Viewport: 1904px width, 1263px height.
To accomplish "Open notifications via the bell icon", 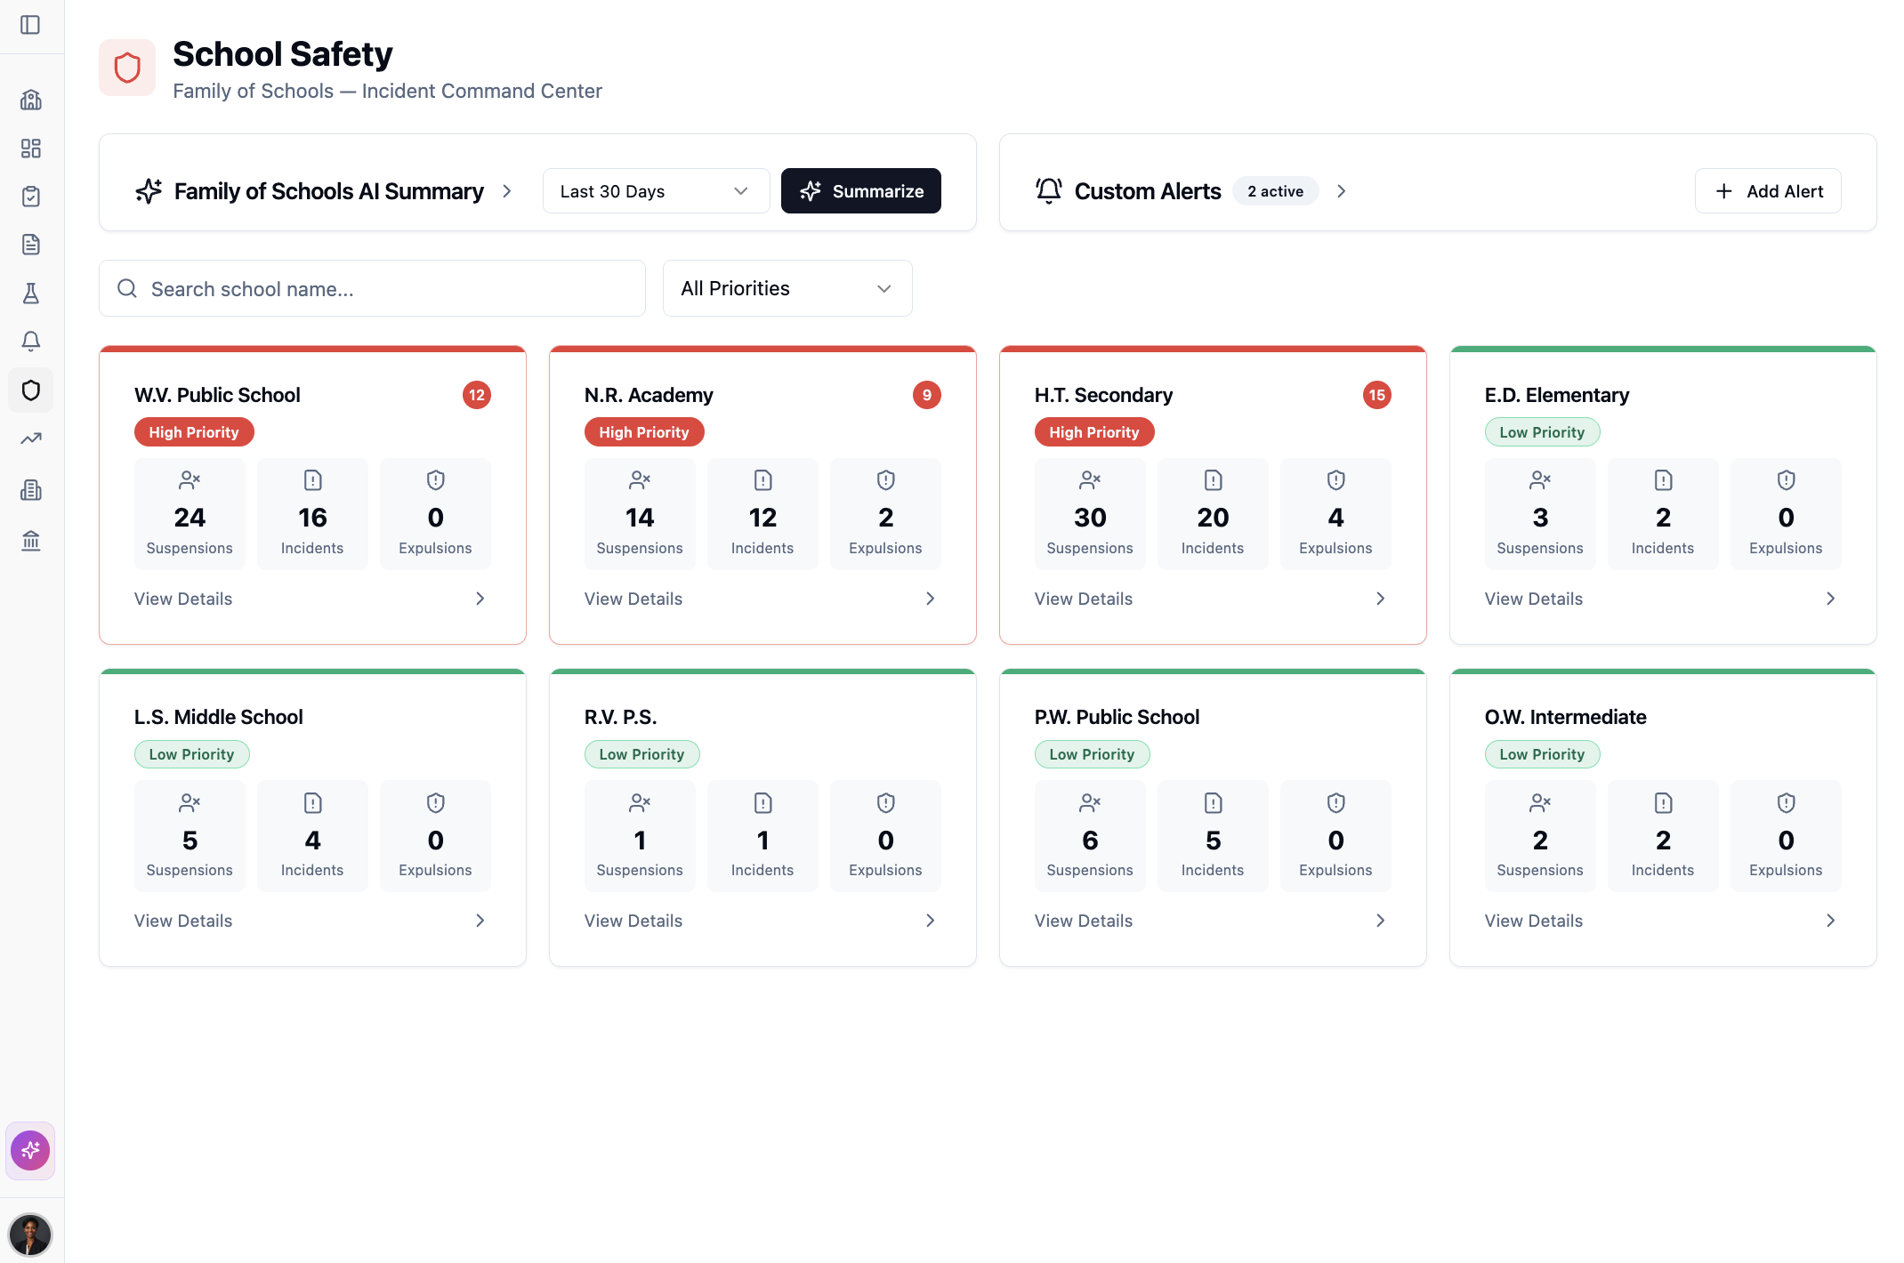I will point(31,341).
